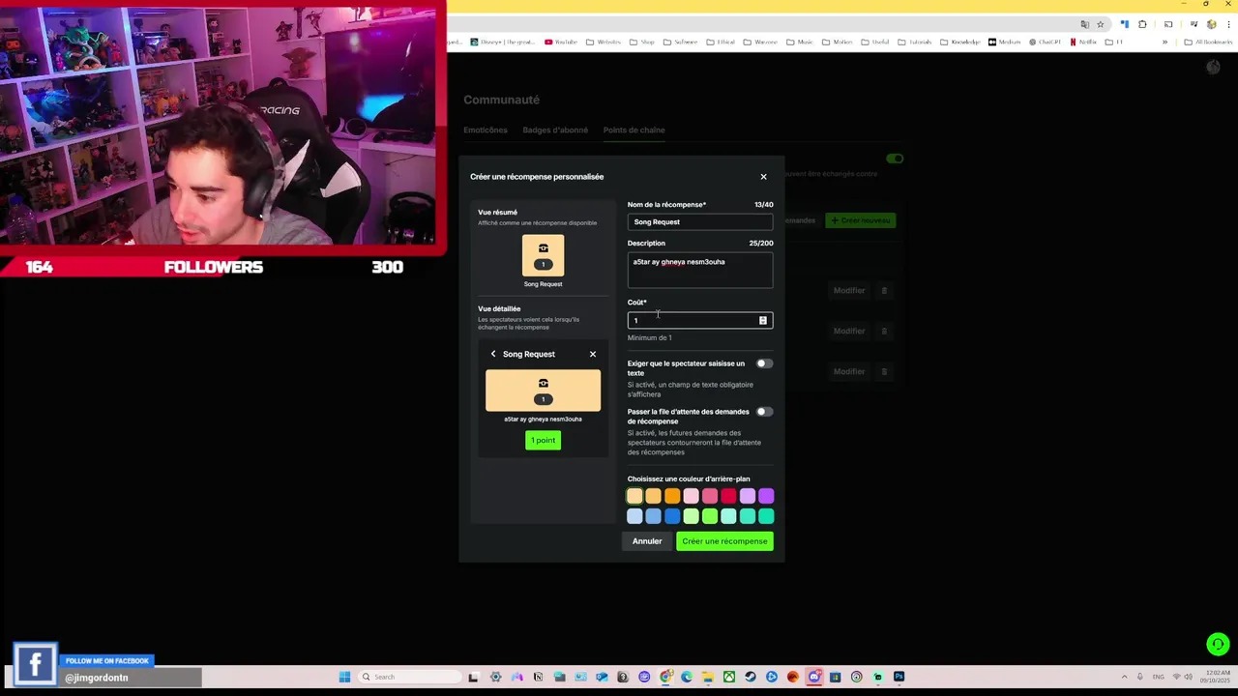Click the Nom de la récompense input field
Image resolution: width=1238 pixels, height=696 pixels.
coord(700,222)
